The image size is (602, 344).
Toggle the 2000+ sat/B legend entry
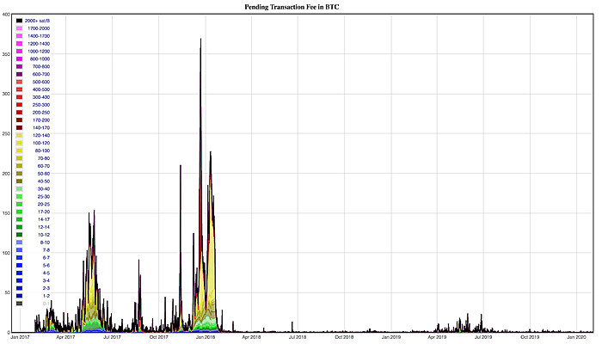click(x=33, y=21)
